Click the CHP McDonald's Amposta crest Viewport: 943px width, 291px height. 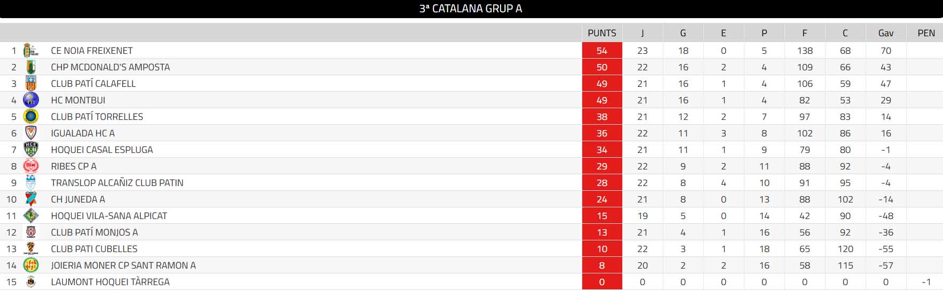(31, 67)
